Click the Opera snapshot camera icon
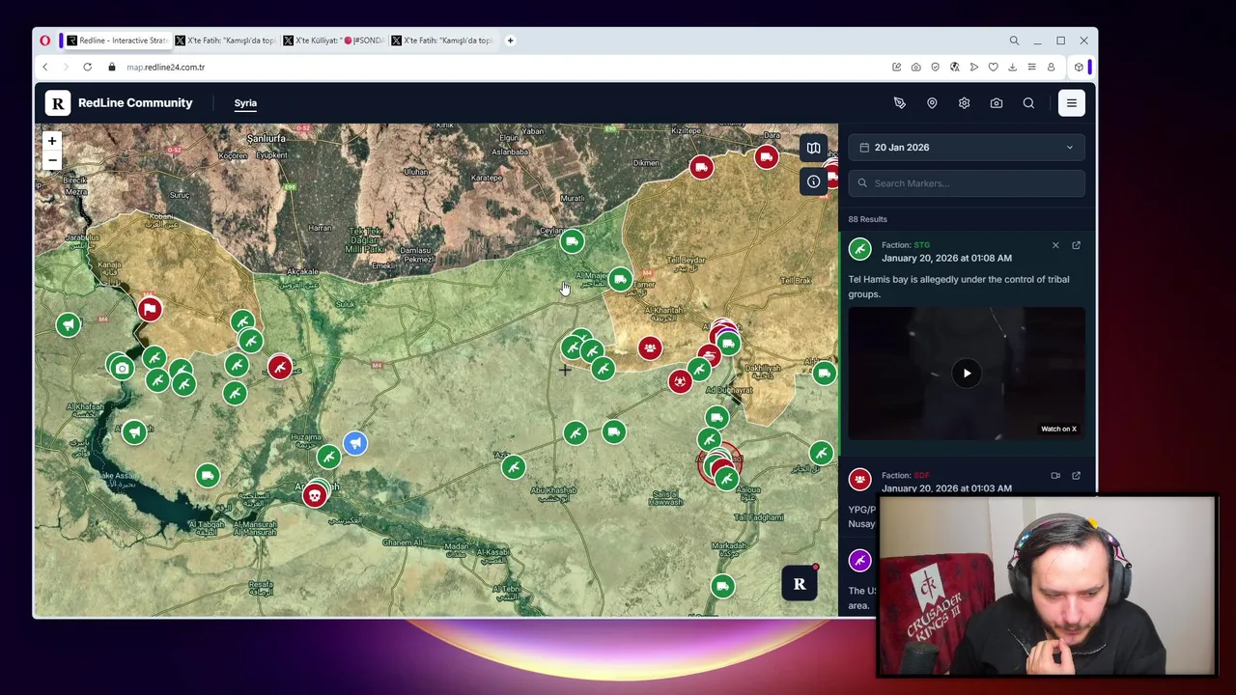The height and width of the screenshot is (695, 1236). [x=915, y=68]
